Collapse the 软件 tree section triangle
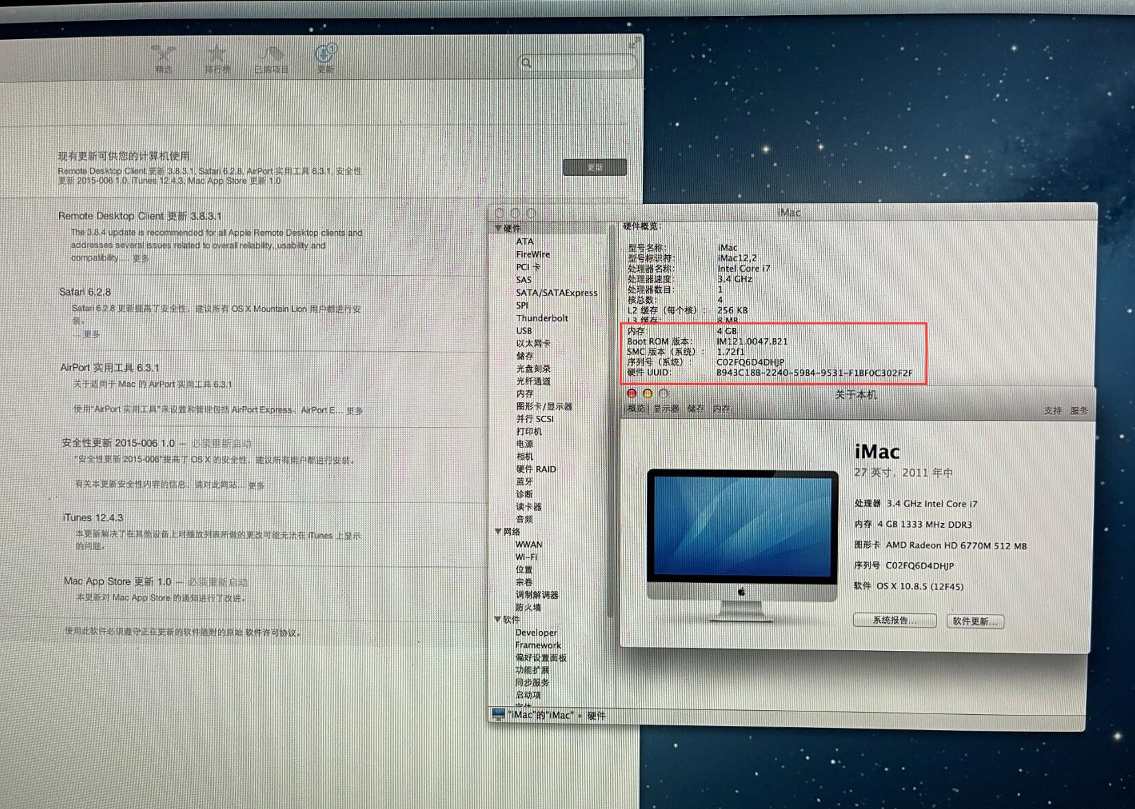 [x=498, y=619]
